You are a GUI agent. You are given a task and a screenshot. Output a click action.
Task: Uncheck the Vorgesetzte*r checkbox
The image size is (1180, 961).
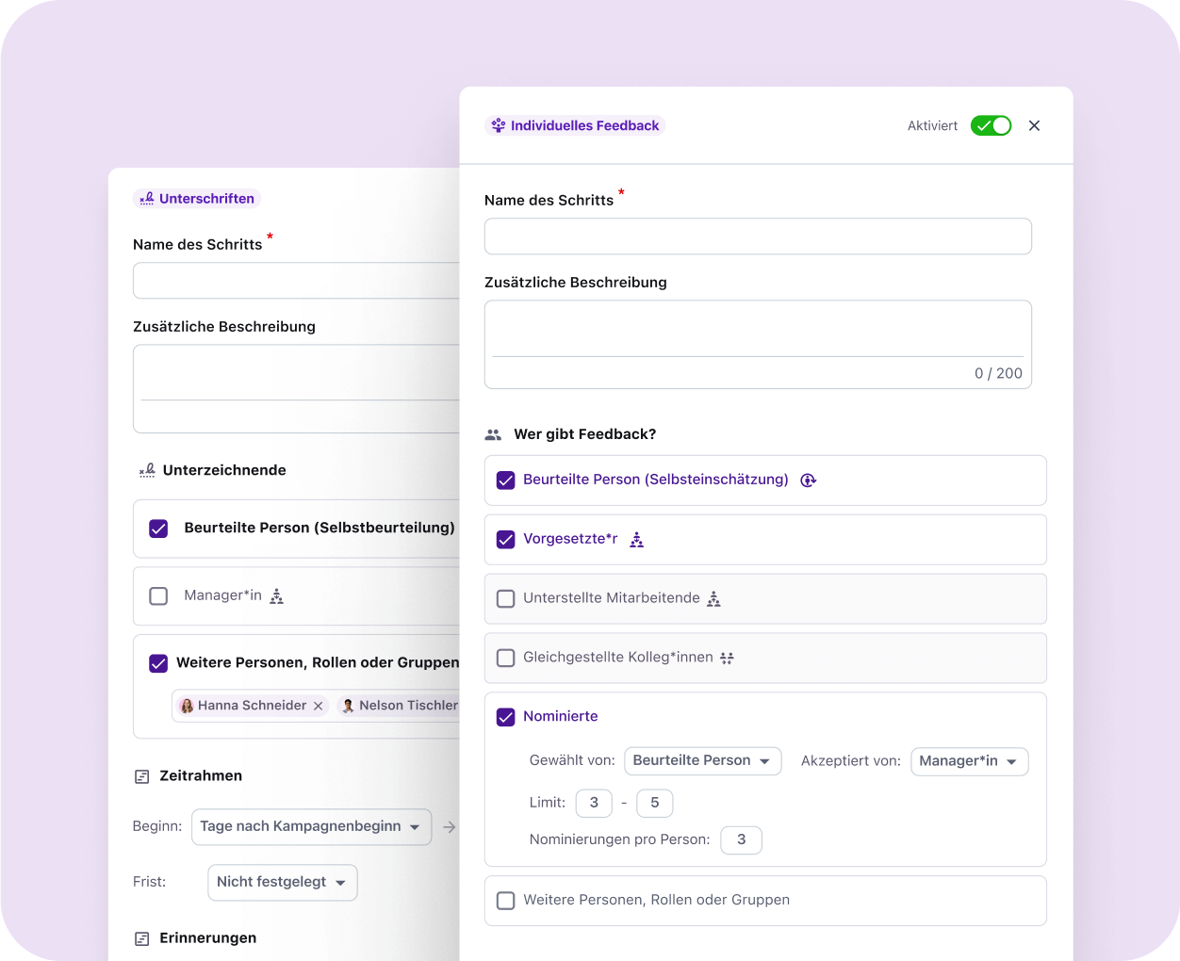click(506, 540)
